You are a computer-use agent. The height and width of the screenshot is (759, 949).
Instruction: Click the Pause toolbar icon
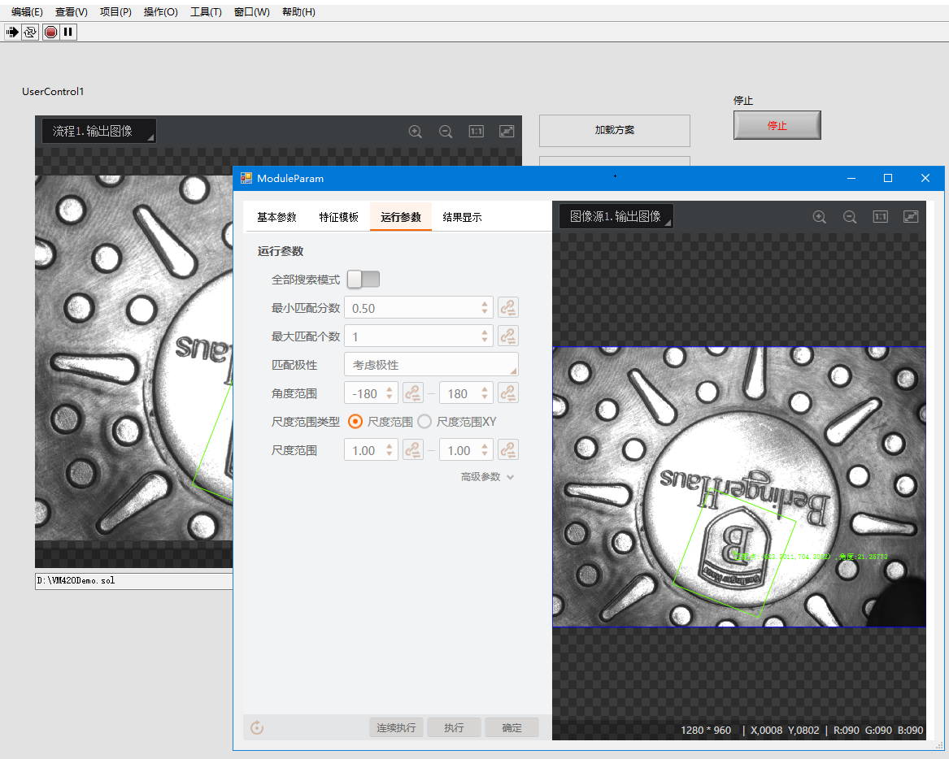pos(67,32)
